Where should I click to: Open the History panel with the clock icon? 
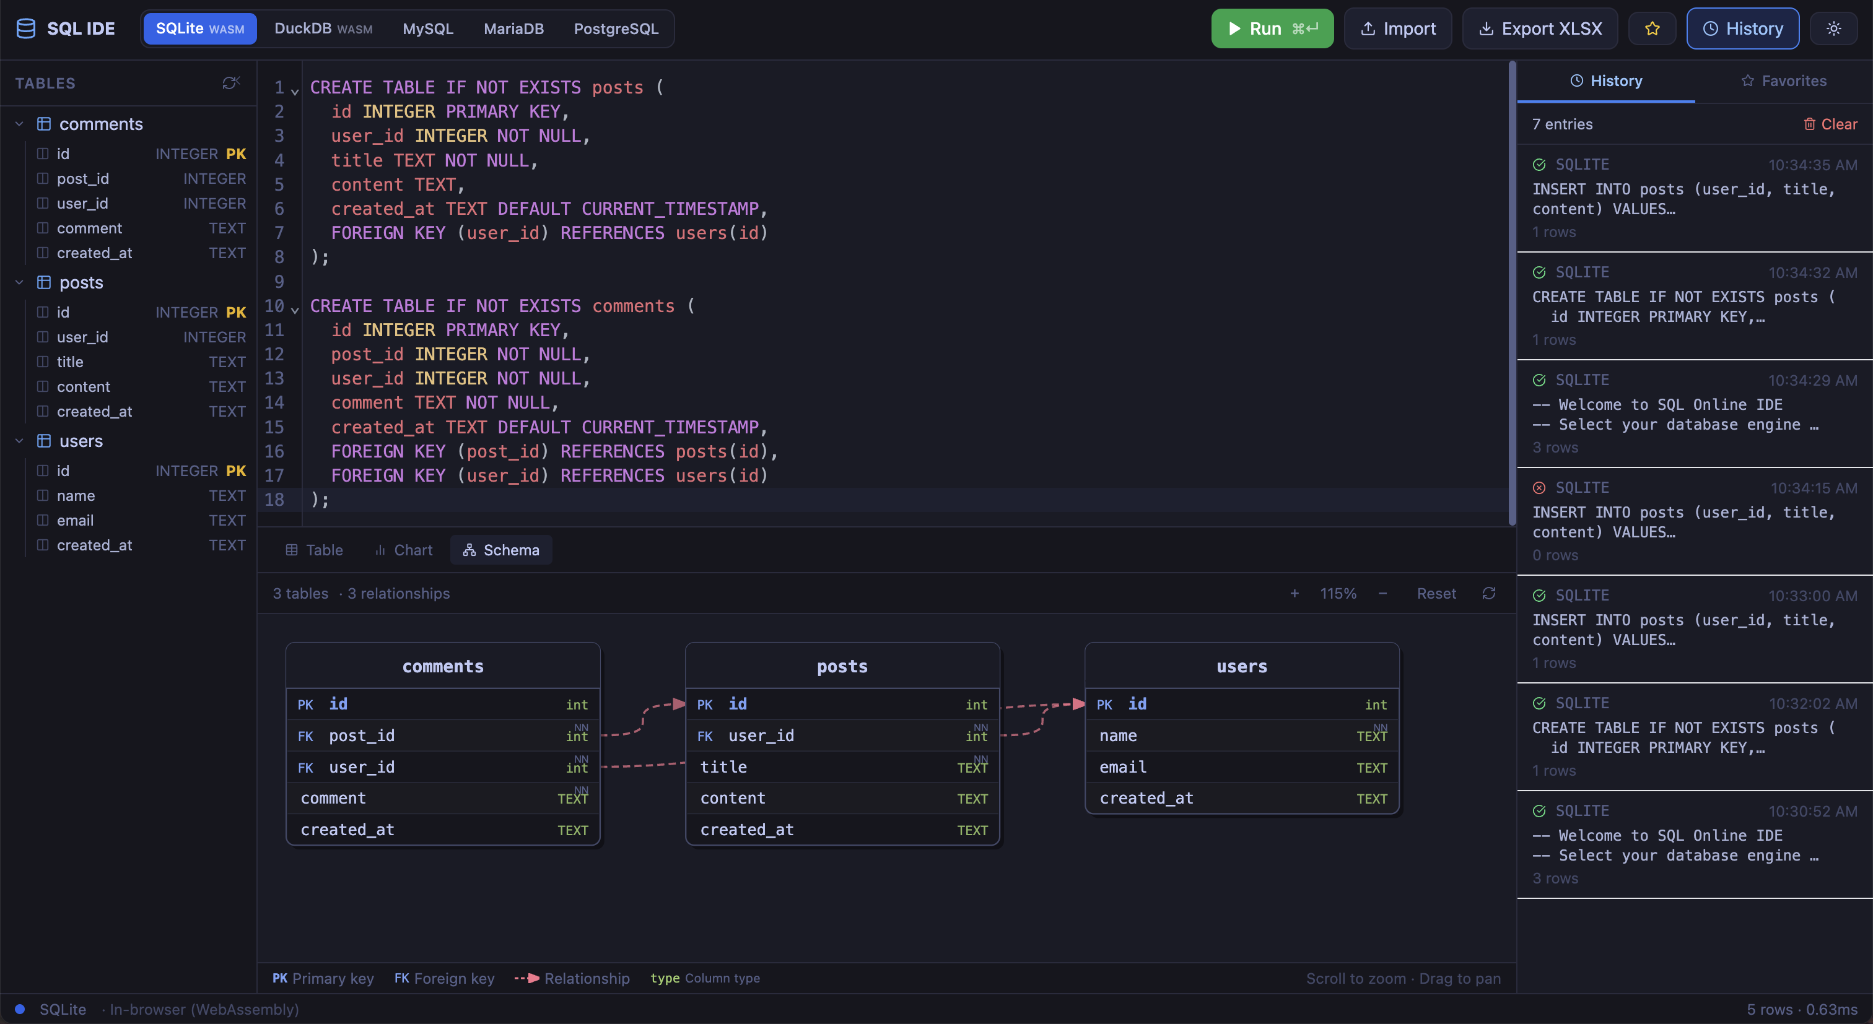coord(1743,28)
